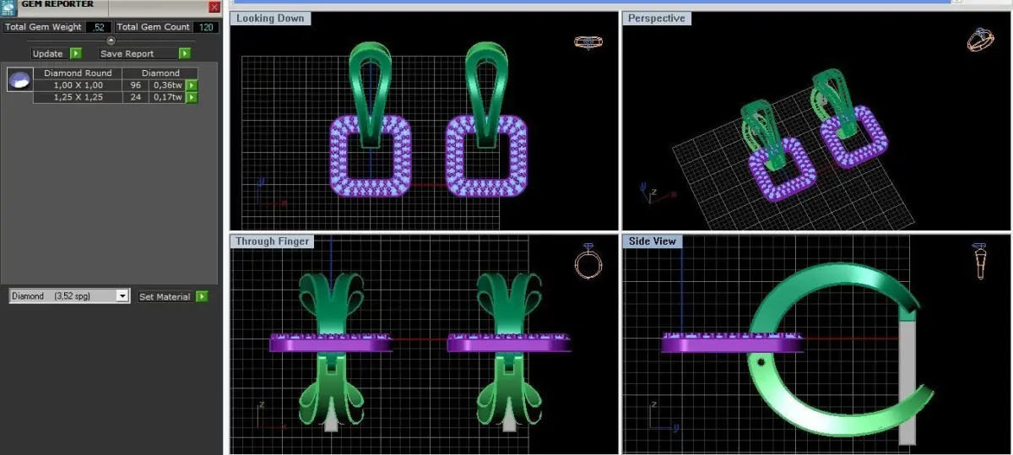Select the 1,25 X 1,25 size cell

click(x=77, y=97)
